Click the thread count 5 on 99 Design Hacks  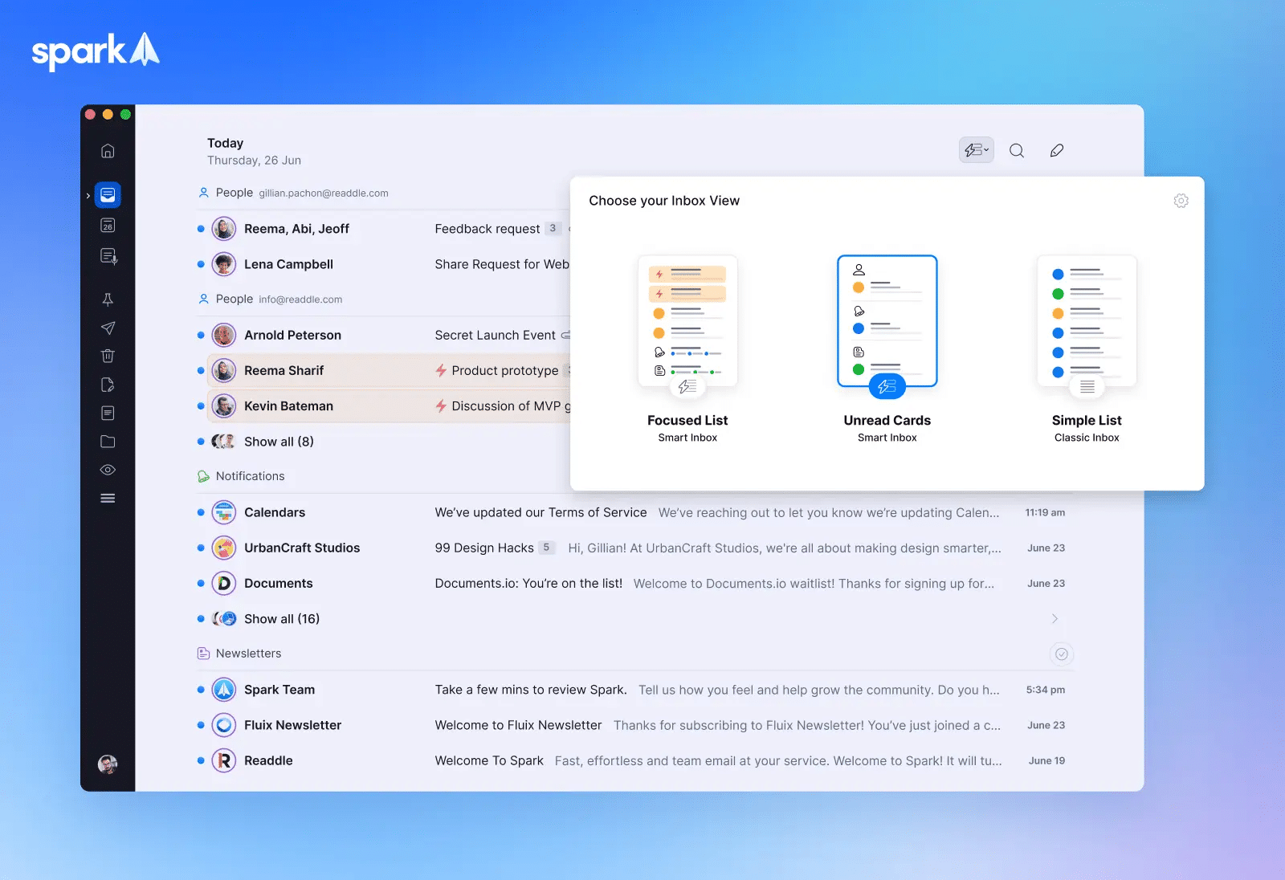546,548
